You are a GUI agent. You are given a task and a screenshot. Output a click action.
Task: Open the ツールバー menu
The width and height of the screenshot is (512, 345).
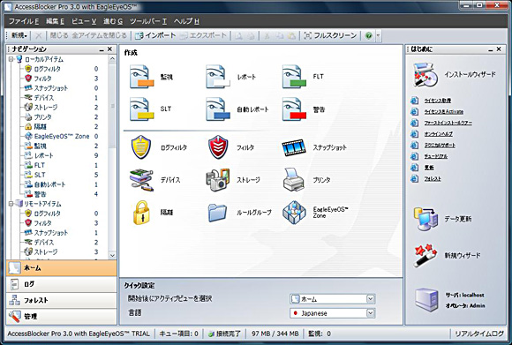coord(148,21)
